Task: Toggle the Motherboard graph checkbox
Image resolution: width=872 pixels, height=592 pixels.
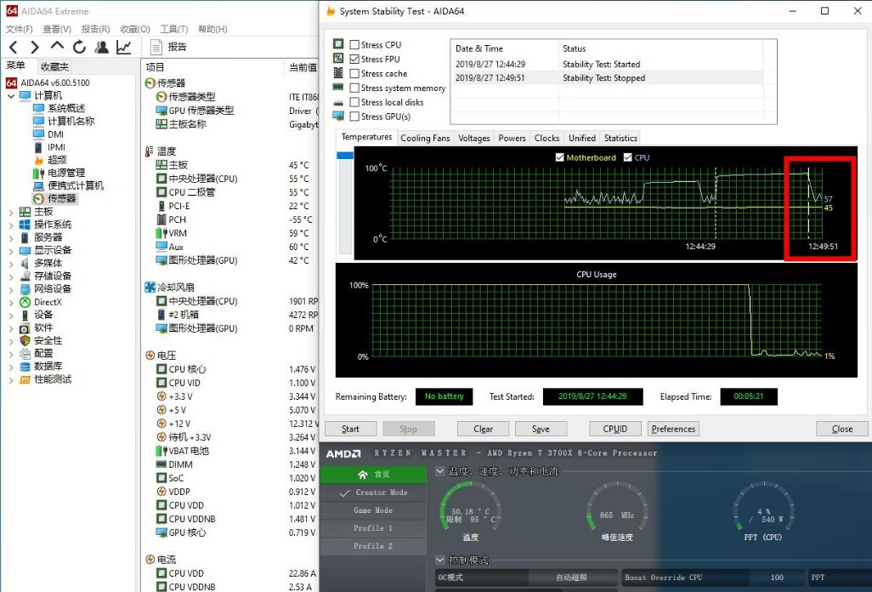Action: tap(559, 157)
